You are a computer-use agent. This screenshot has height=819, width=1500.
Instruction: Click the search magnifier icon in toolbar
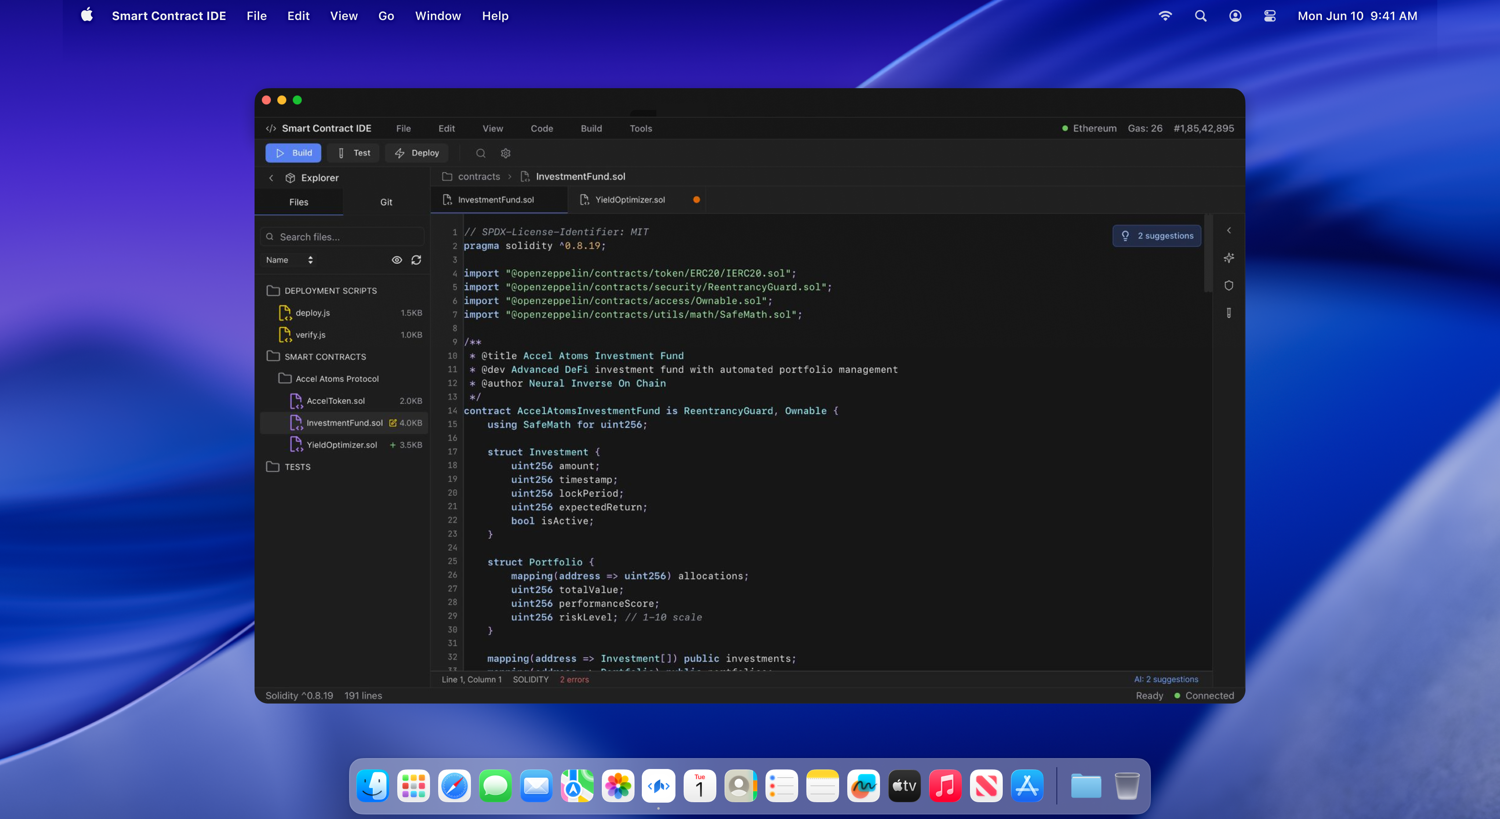(x=480, y=153)
